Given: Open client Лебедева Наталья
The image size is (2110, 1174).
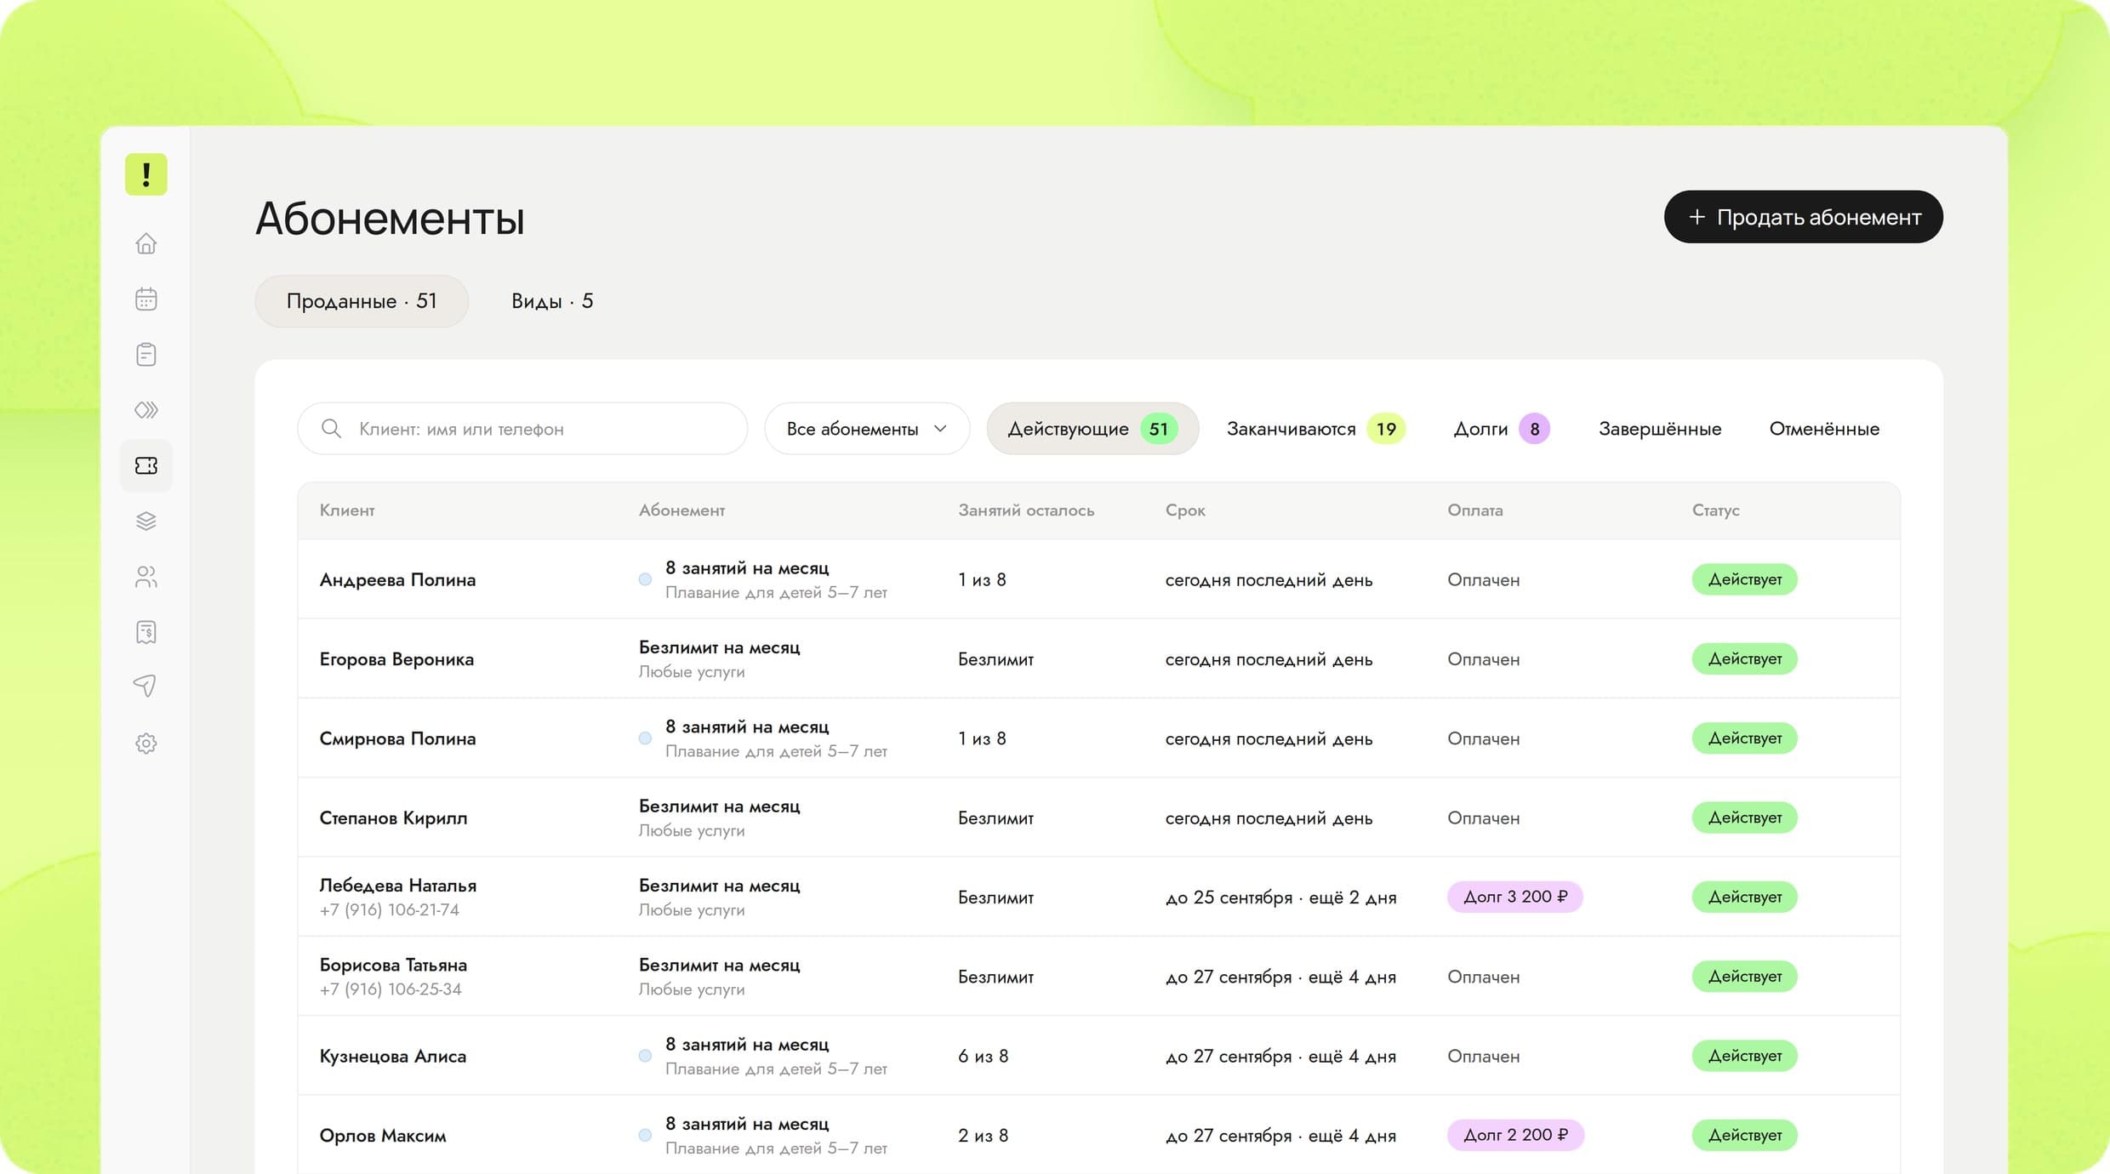Looking at the screenshot, I should (x=397, y=886).
